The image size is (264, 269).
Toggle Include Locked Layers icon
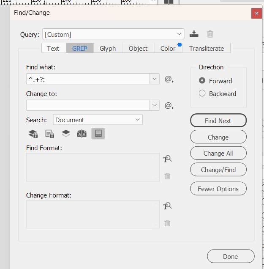click(33, 134)
